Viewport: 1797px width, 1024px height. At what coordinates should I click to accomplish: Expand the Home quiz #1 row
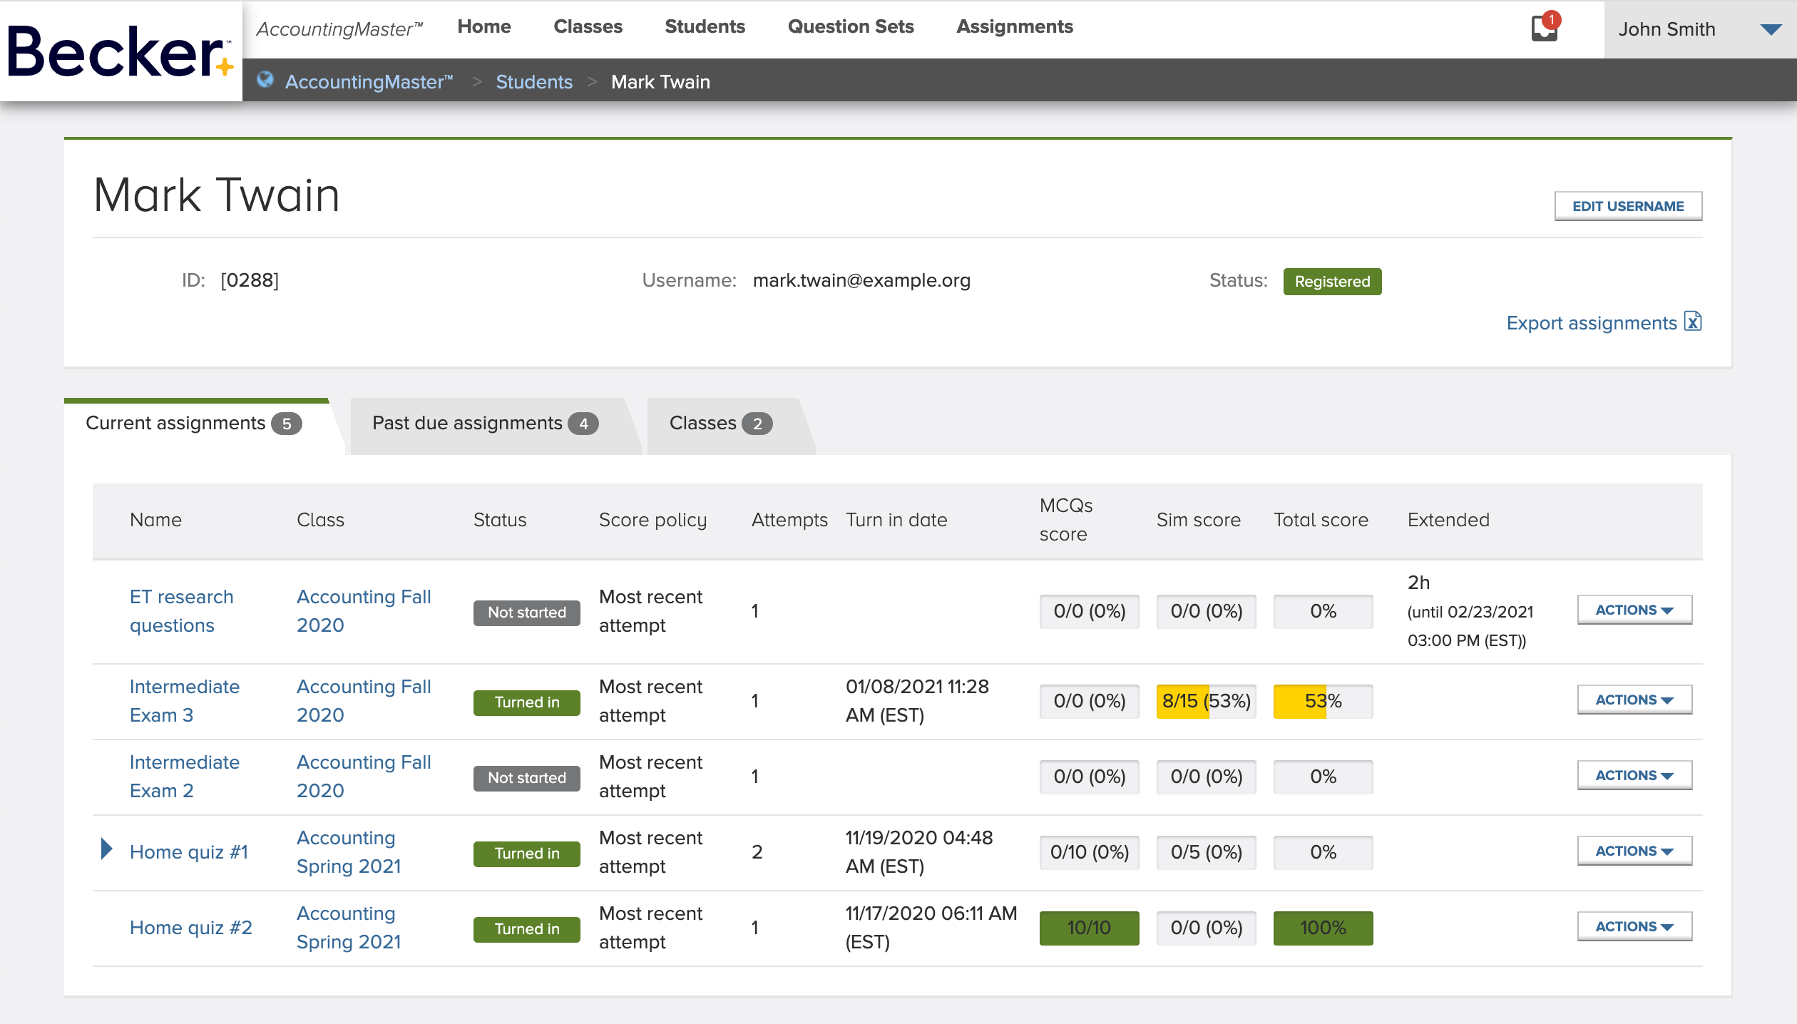click(x=107, y=849)
